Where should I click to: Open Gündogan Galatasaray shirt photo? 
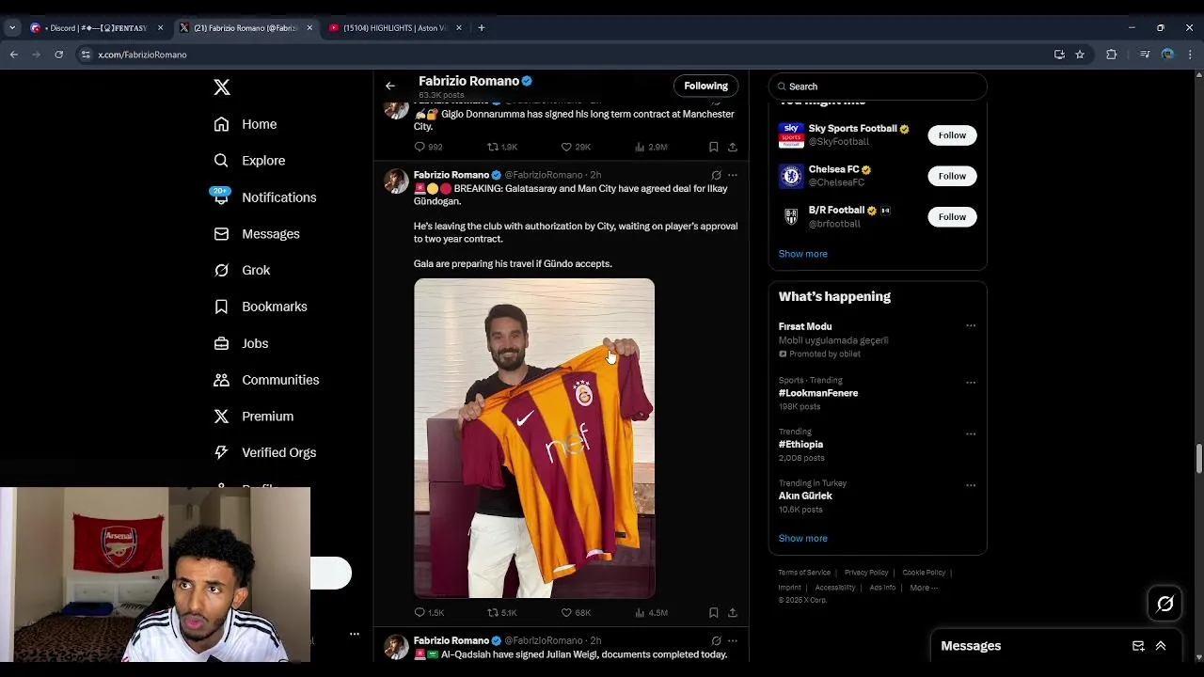click(x=534, y=438)
